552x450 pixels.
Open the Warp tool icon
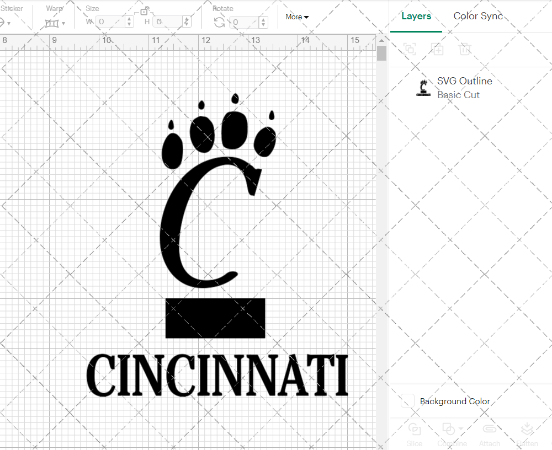click(x=52, y=22)
